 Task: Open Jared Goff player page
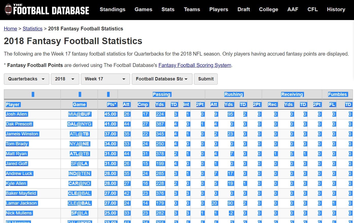(x=17, y=164)
